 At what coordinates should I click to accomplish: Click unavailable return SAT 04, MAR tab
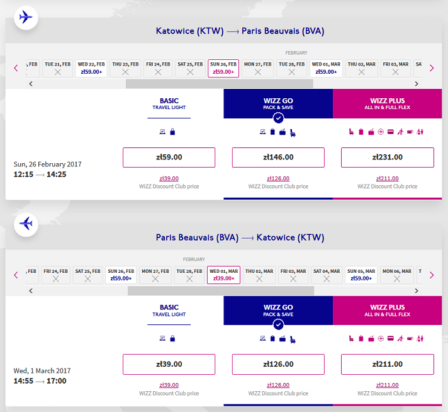(327, 275)
